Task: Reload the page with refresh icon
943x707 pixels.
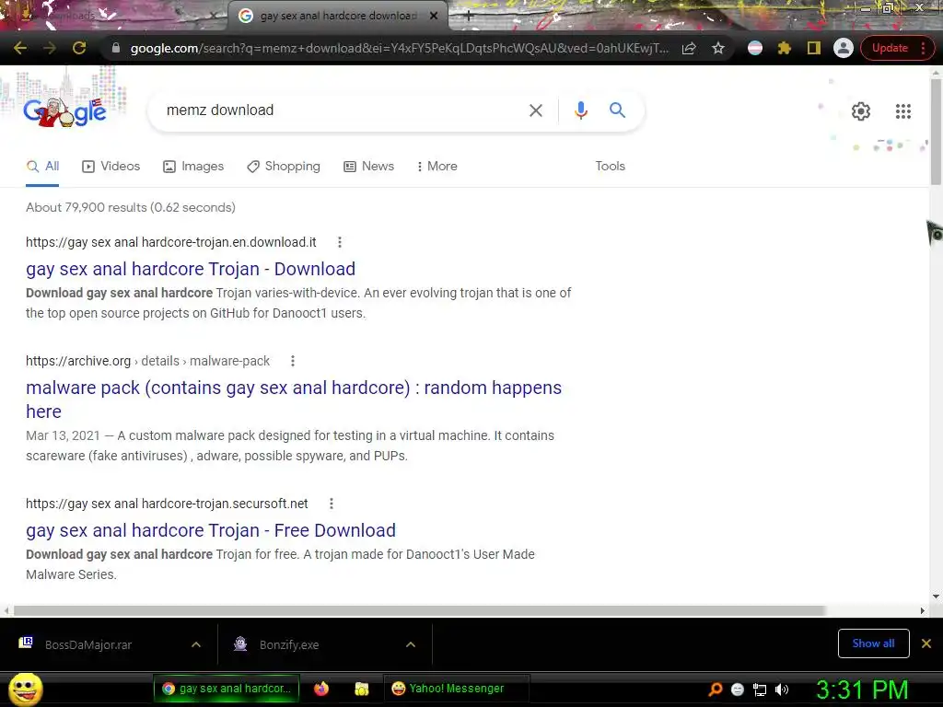Action: [x=79, y=48]
